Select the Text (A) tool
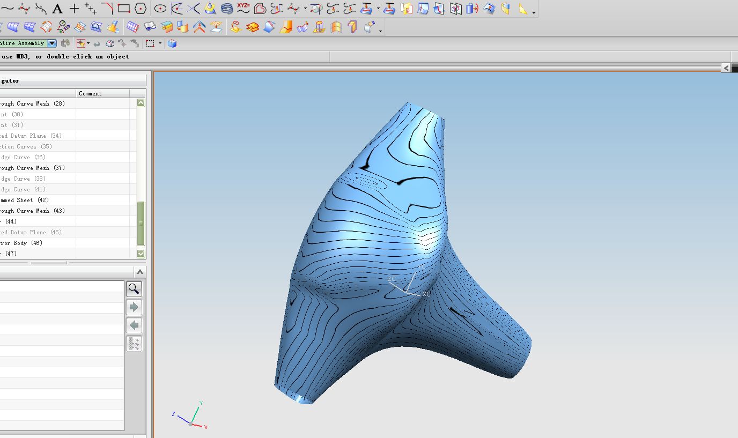This screenshot has width=738, height=438. (x=57, y=9)
